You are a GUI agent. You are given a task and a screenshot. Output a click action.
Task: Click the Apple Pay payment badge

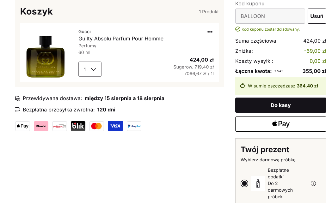pyautogui.click(x=23, y=126)
